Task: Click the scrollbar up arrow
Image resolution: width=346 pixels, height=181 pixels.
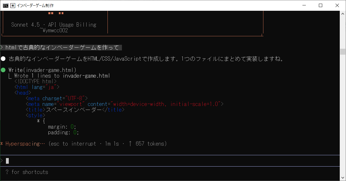Action: click(x=343, y=14)
